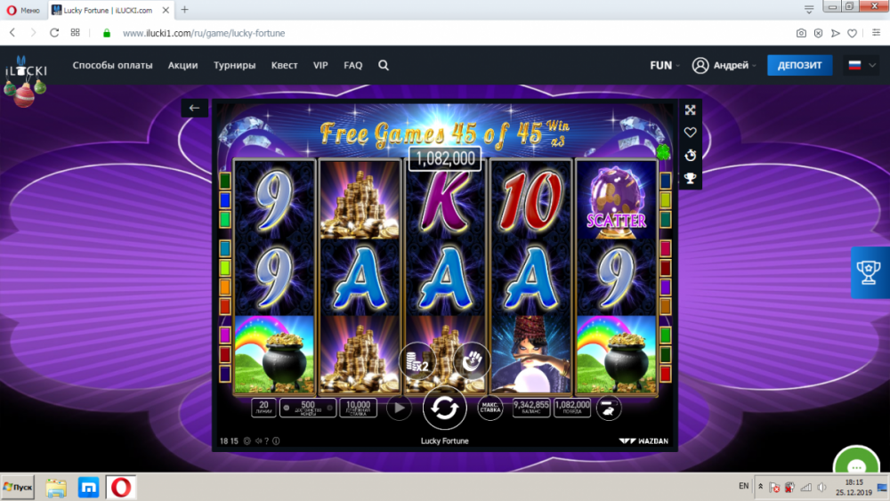Screen dimensions: 890x501
Task: Show game info with the 'i' icon
Action: pos(277,440)
